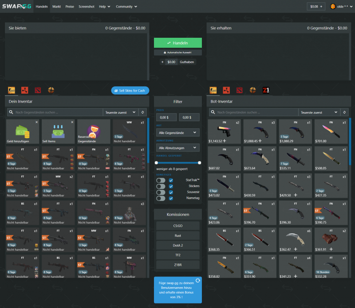
Task: Select Dota 2 icon above Bot-Inventar
Action: [x=240, y=90]
